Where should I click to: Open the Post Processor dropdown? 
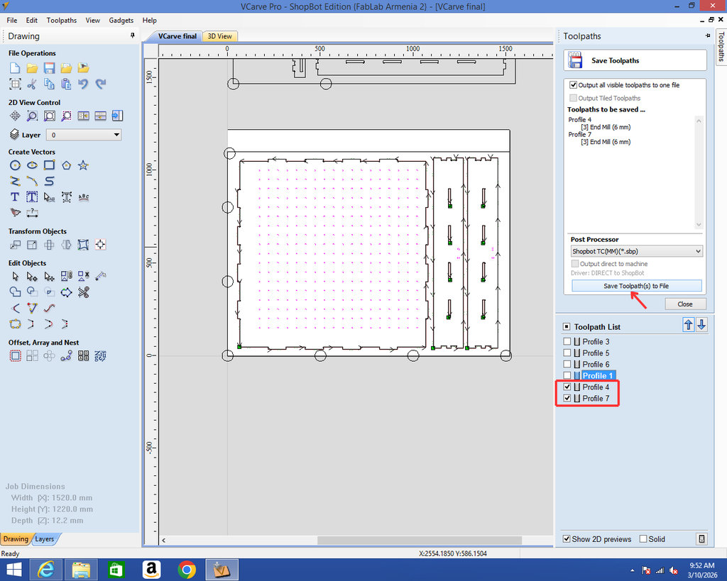[636, 251]
